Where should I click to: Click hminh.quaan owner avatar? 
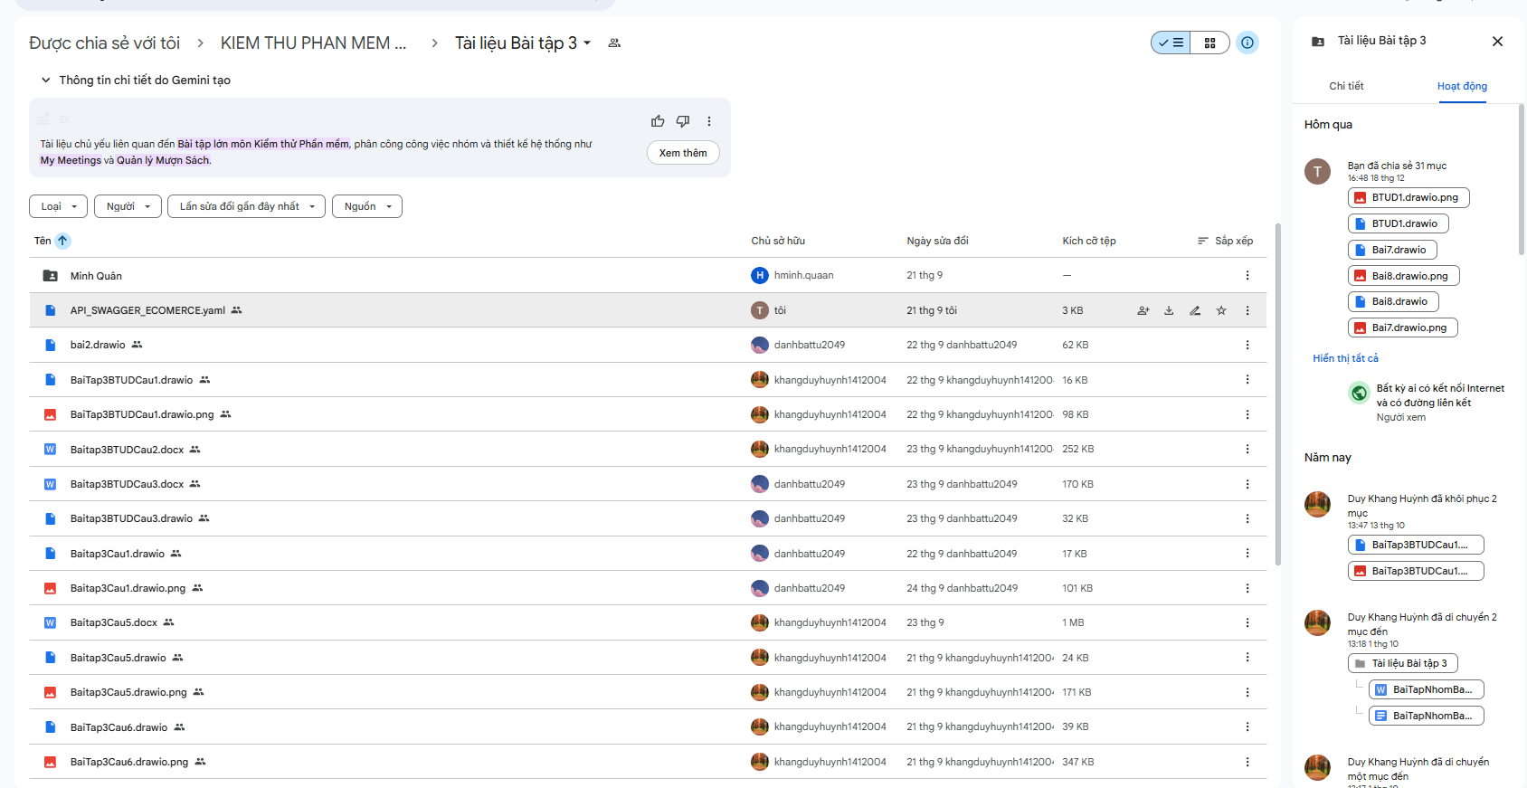(760, 275)
